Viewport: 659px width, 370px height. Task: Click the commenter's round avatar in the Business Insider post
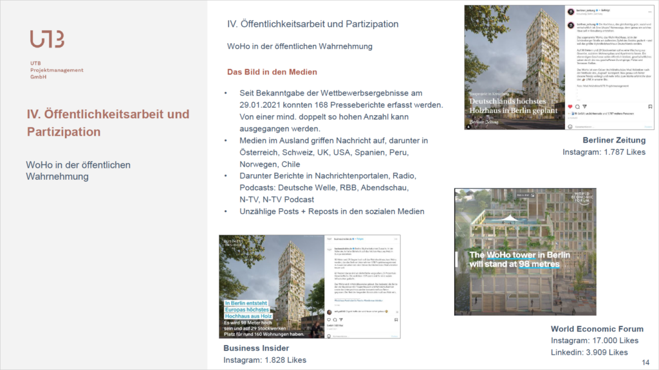(329, 312)
